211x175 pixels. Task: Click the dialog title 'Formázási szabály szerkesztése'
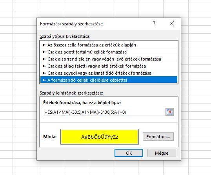[71, 24]
